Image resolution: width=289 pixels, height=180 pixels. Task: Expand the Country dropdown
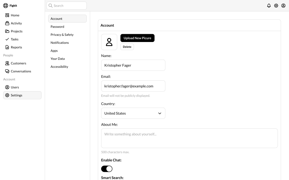pyautogui.click(x=133, y=113)
